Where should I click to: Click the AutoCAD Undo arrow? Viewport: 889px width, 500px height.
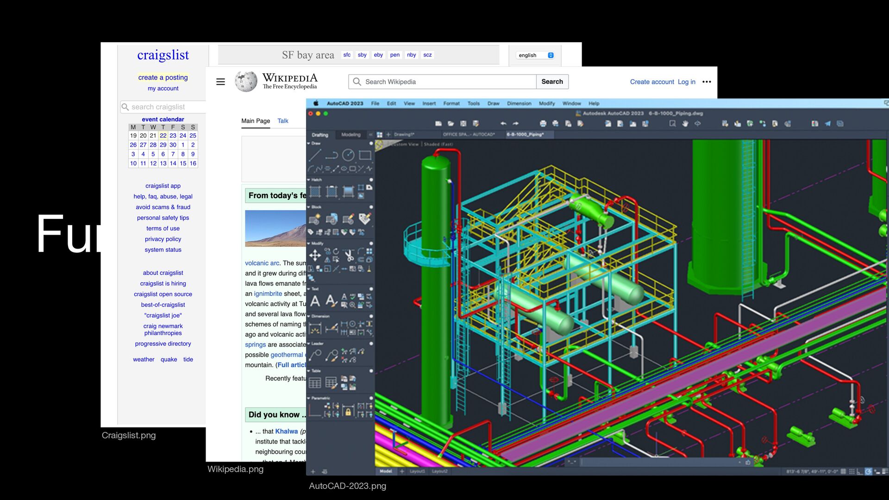point(503,124)
